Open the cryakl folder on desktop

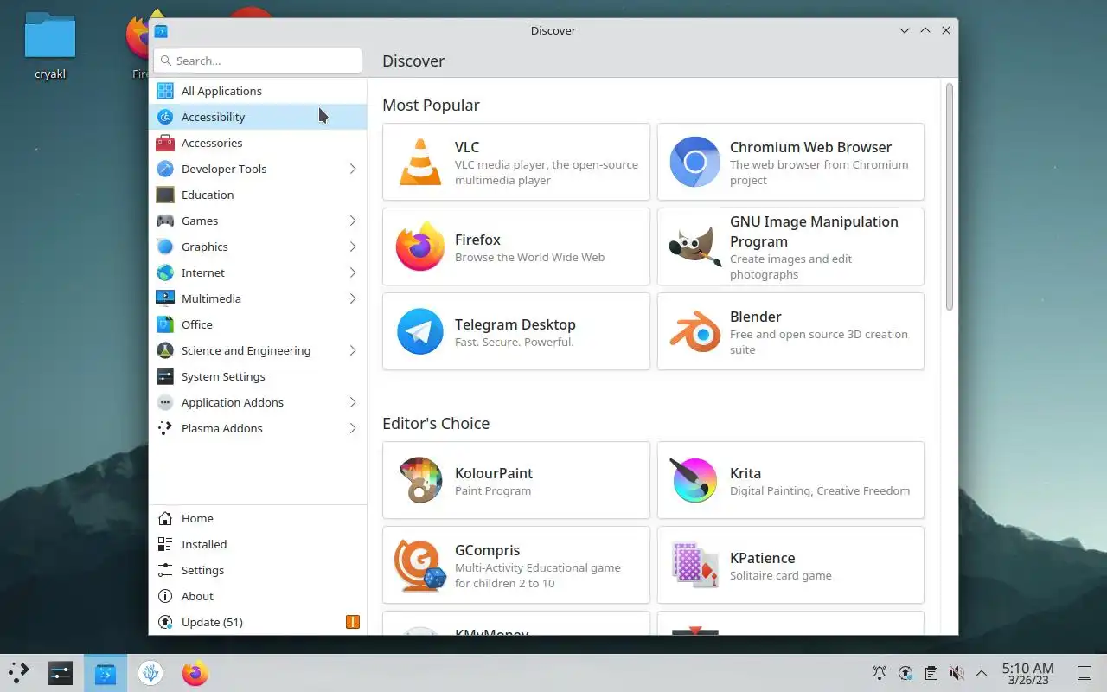(x=50, y=47)
